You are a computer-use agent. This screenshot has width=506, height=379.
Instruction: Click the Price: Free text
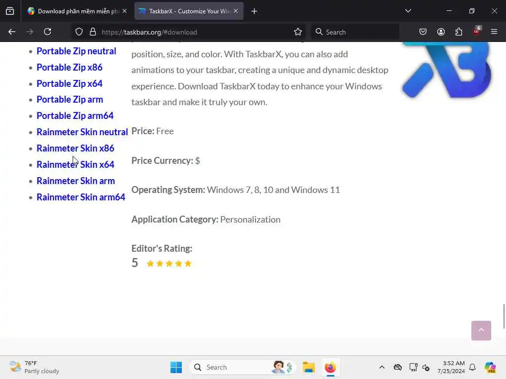tap(152, 131)
